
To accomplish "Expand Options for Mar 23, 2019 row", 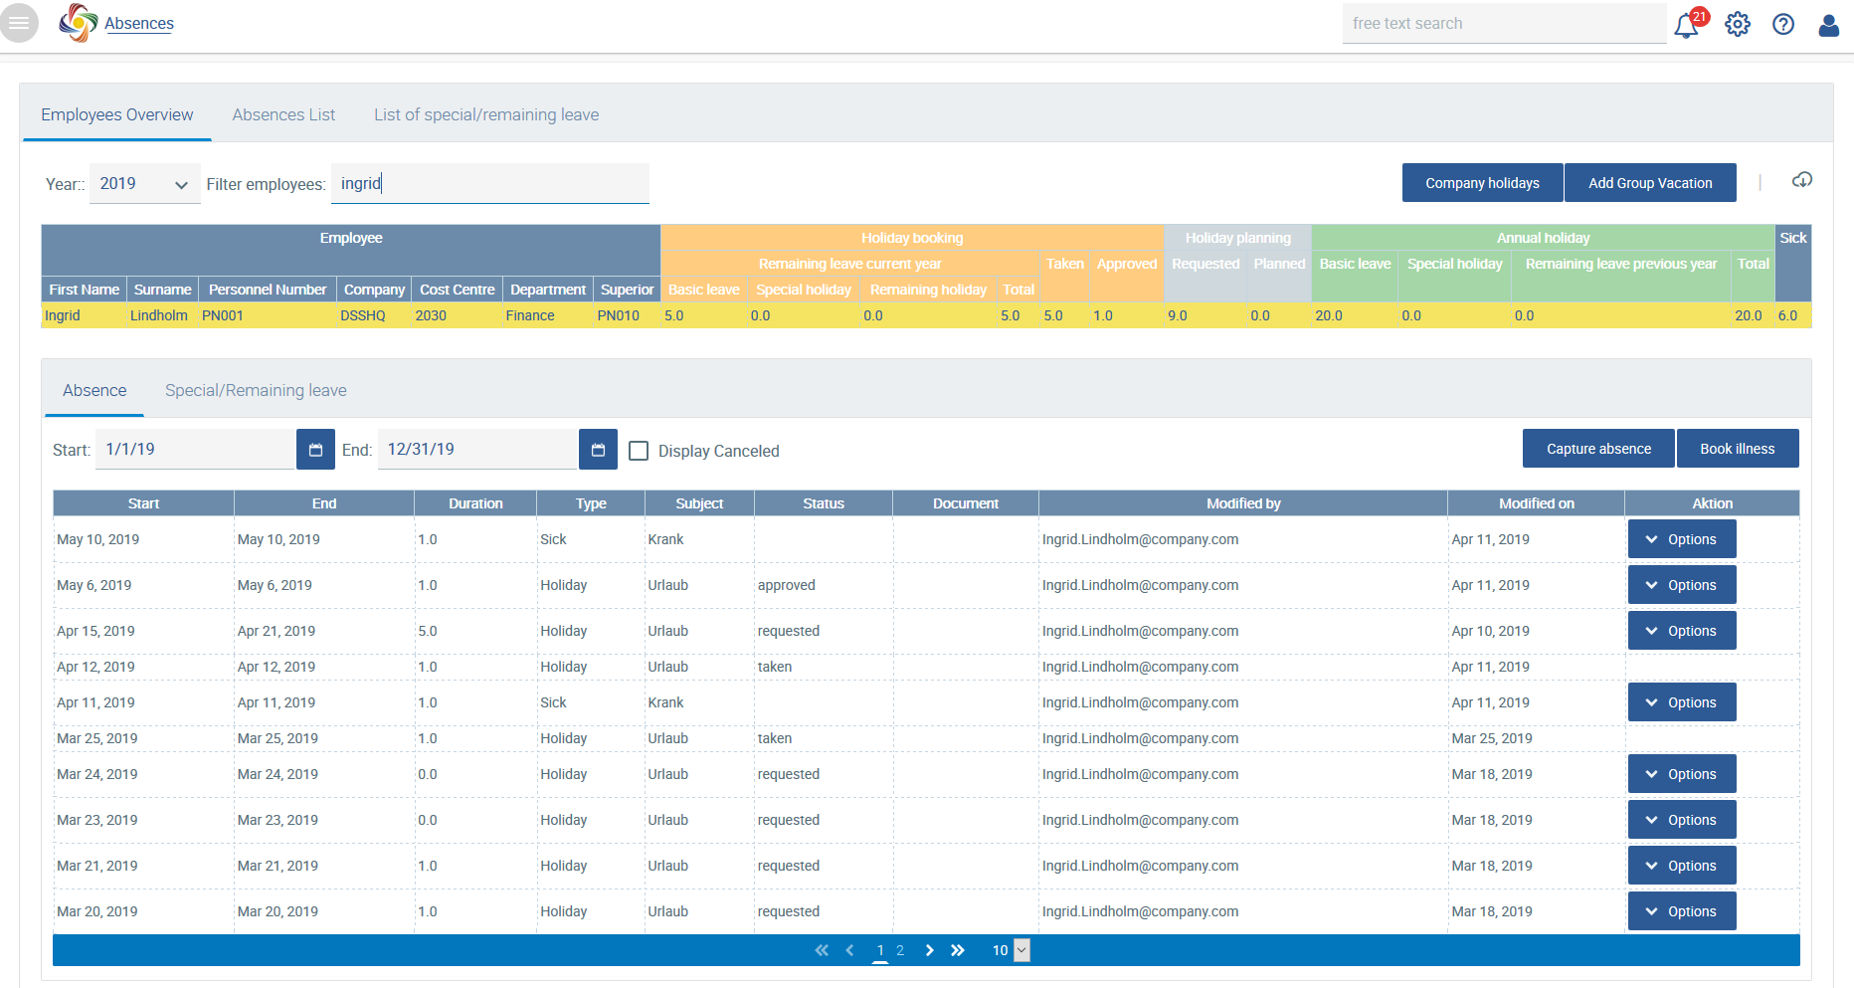I will click(1682, 820).
